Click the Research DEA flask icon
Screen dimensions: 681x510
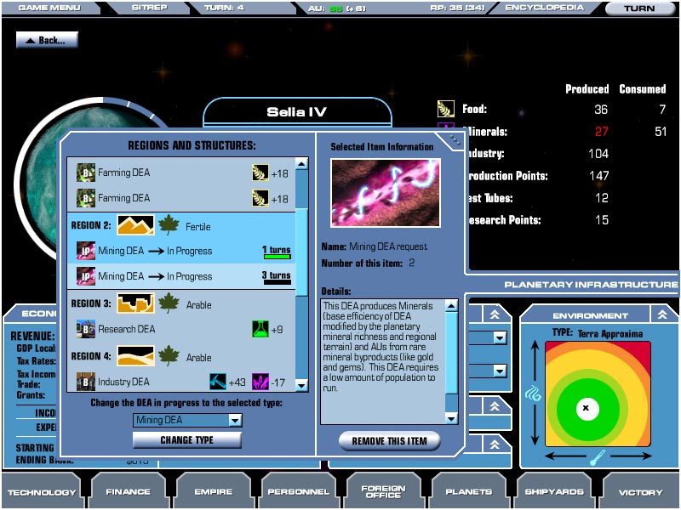point(260,329)
